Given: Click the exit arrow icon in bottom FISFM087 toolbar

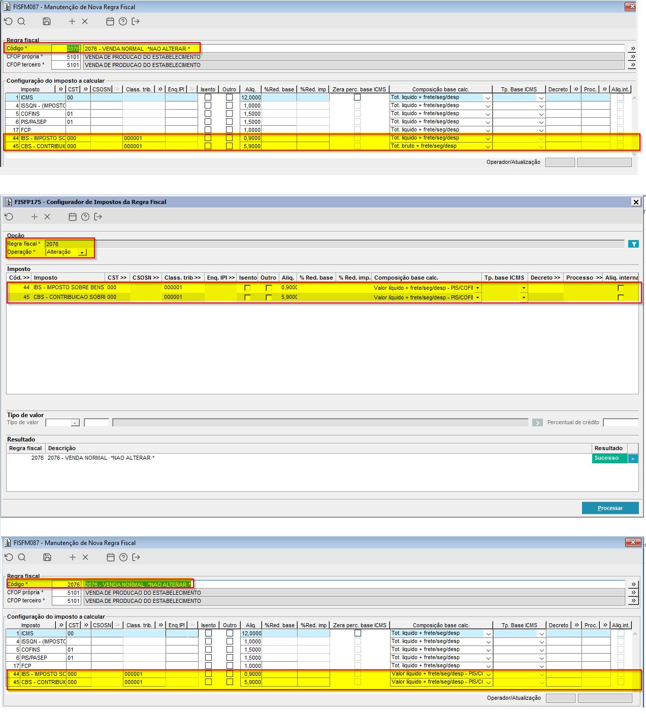Looking at the screenshot, I should [136, 557].
